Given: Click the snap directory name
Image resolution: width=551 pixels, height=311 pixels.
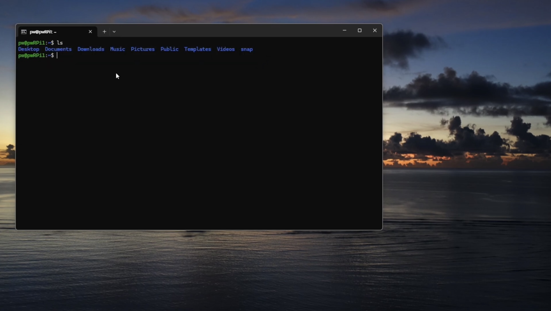Looking at the screenshot, I should point(246,49).
